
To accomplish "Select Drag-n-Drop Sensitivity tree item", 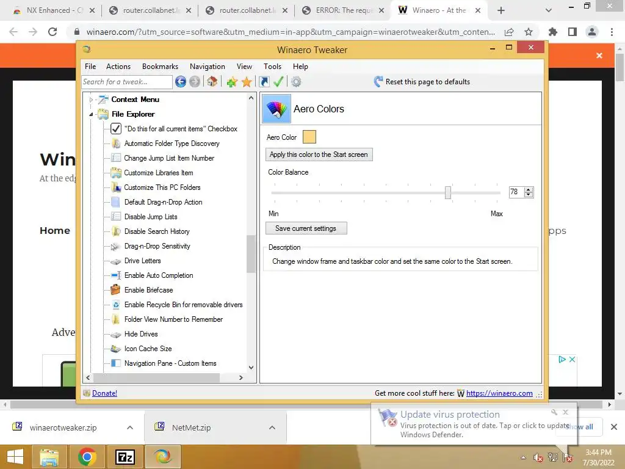I will point(157,246).
